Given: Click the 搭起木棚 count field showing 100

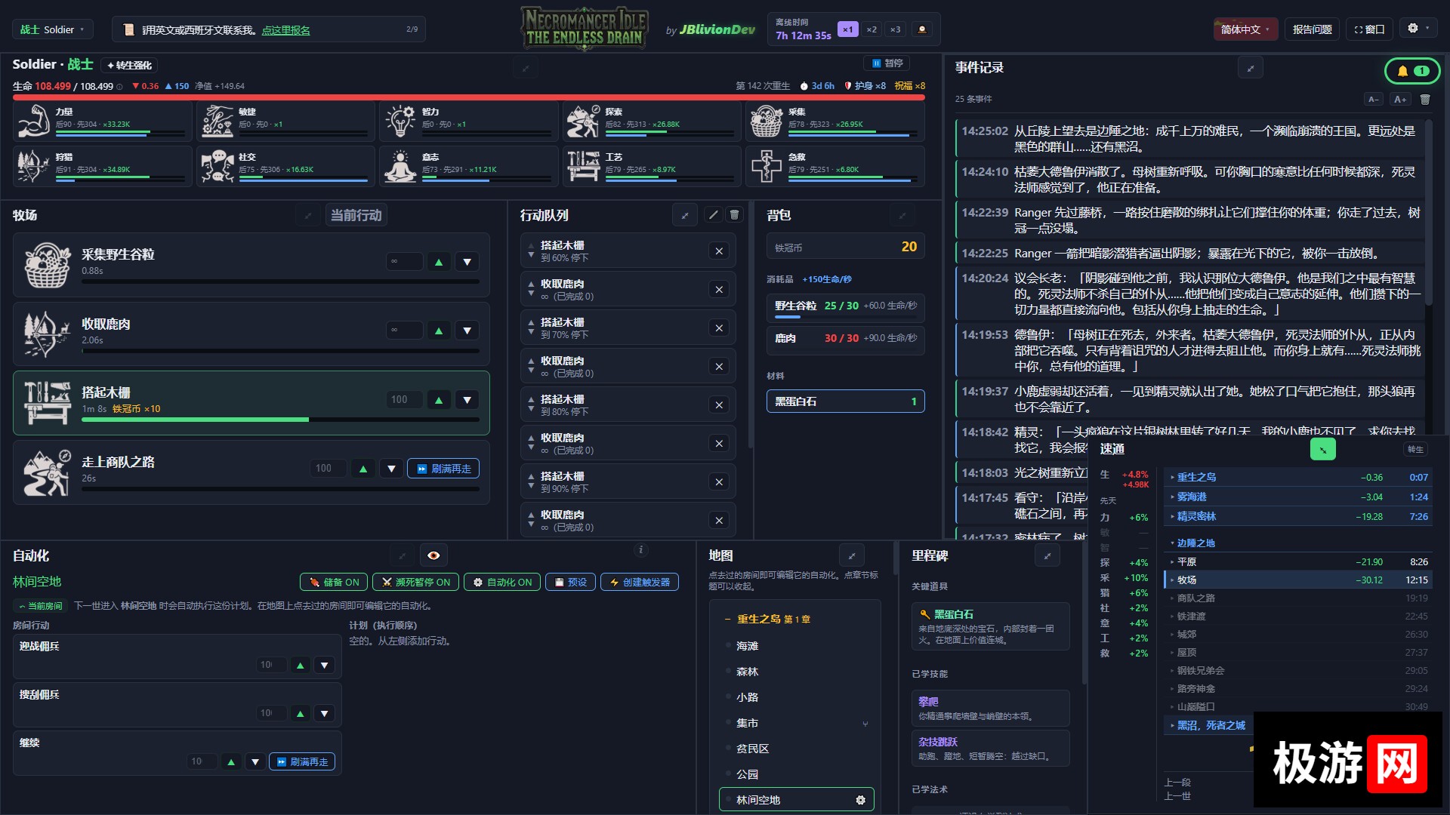Looking at the screenshot, I should 405,400.
